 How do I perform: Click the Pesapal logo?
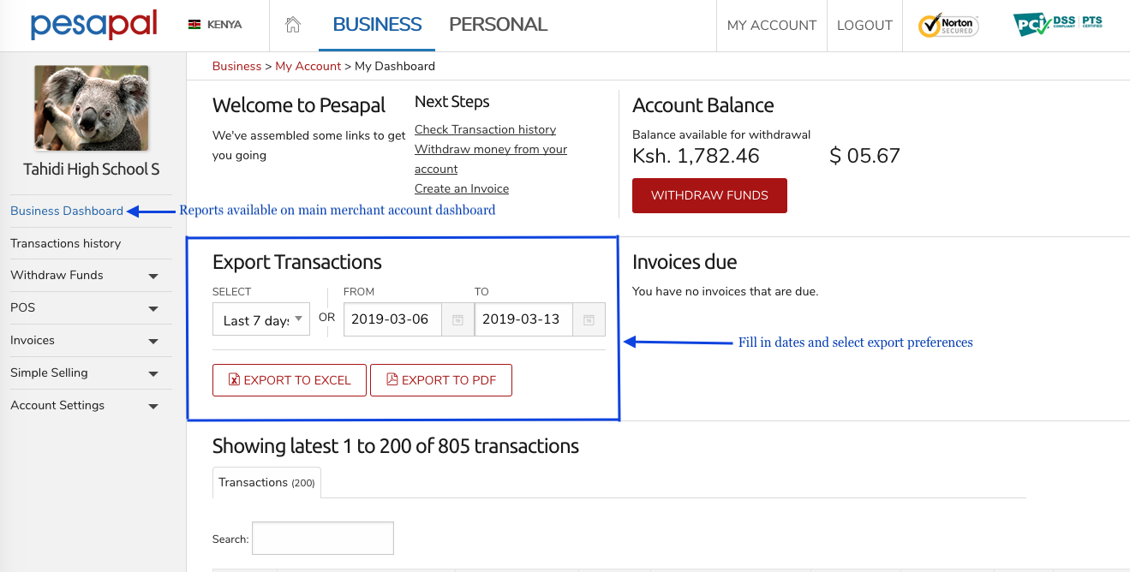pyautogui.click(x=94, y=25)
